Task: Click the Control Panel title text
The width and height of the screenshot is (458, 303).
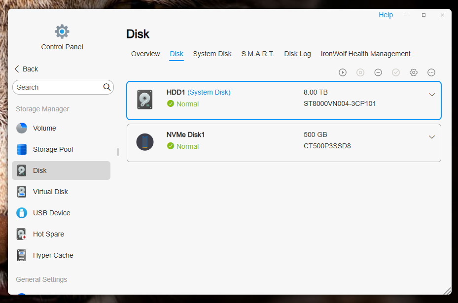Action: tap(62, 47)
